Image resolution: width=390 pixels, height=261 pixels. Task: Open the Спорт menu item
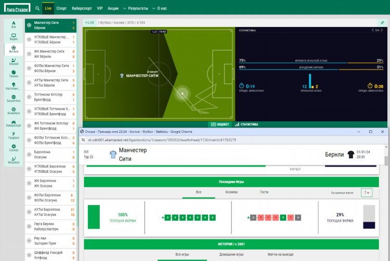point(61,8)
